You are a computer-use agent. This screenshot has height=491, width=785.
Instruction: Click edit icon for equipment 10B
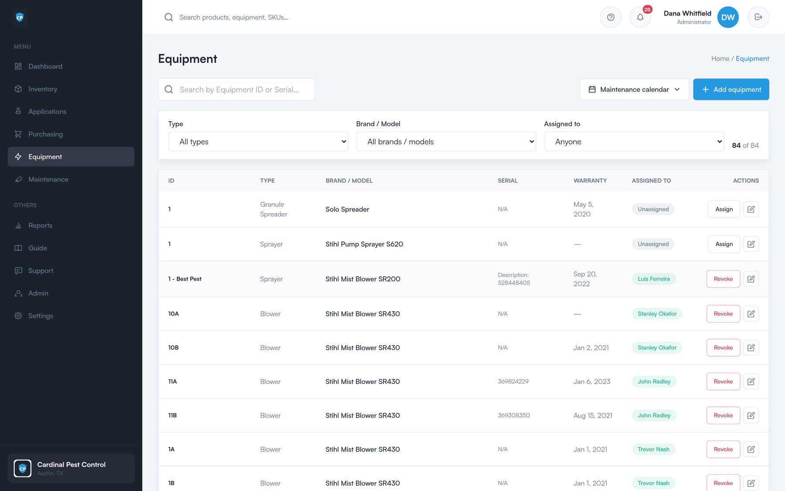point(751,348)
